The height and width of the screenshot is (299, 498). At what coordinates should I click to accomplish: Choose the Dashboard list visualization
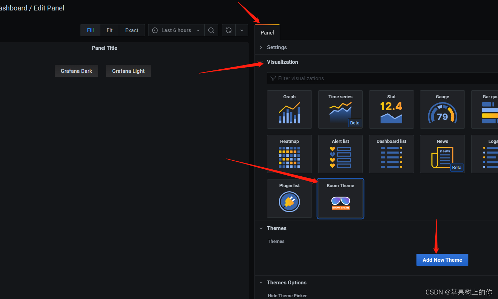tap(391, 154)
